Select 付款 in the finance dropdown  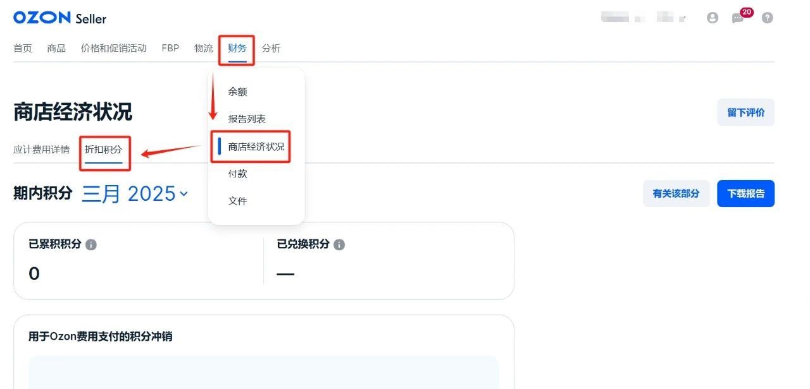(238, 174)
